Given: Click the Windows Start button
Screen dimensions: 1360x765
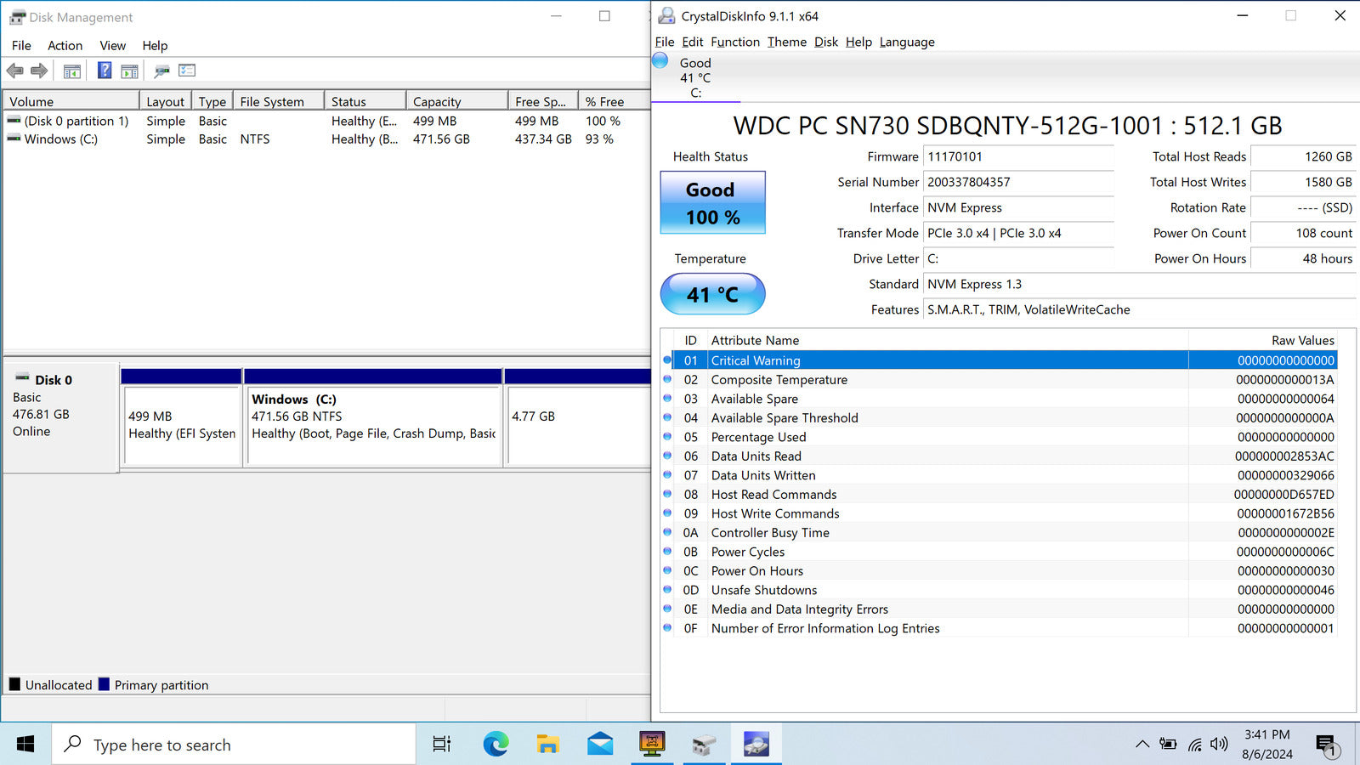Looking at the screenshot, I should pyautogui.click(x=25, y=745).
